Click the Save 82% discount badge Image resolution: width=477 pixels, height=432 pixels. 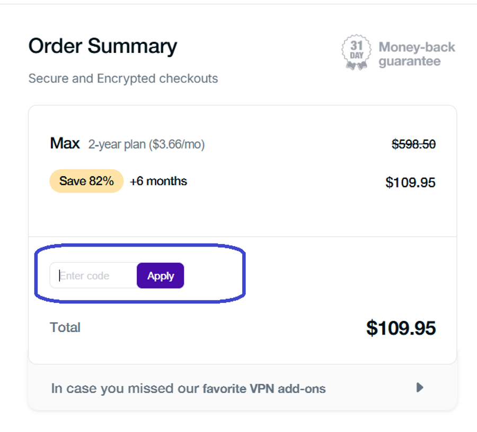(x=86, y=181)
